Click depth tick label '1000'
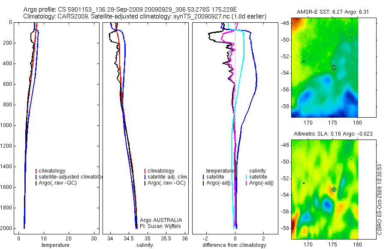The width and height of the screenshot is (386, 249). click(x=7, y=125)
